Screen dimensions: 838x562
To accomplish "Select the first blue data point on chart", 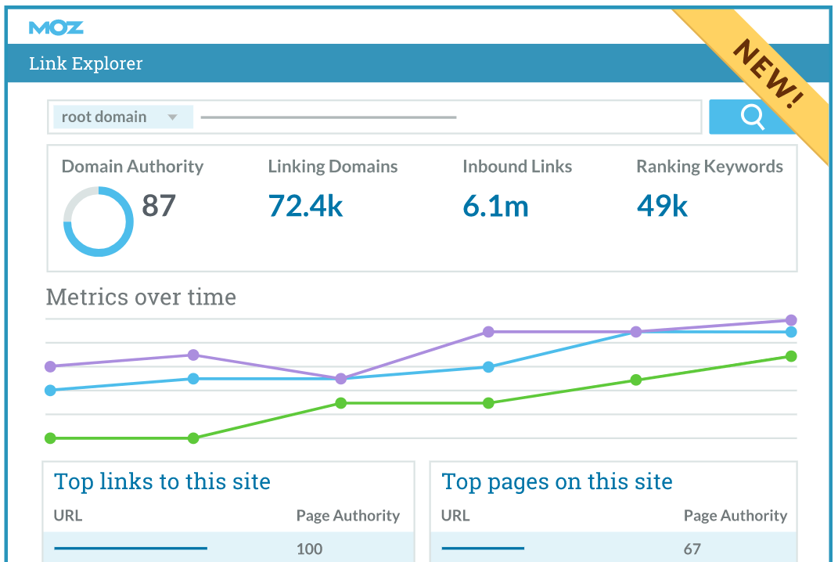I will pos(51,390).
